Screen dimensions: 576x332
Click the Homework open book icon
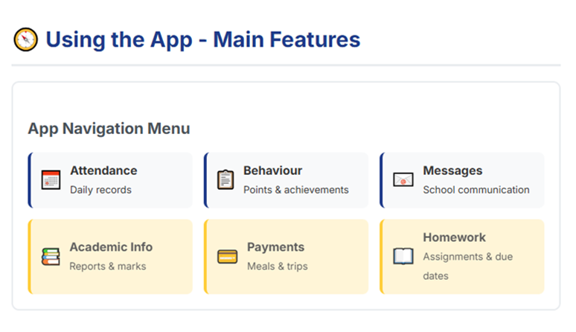[403, 257]
